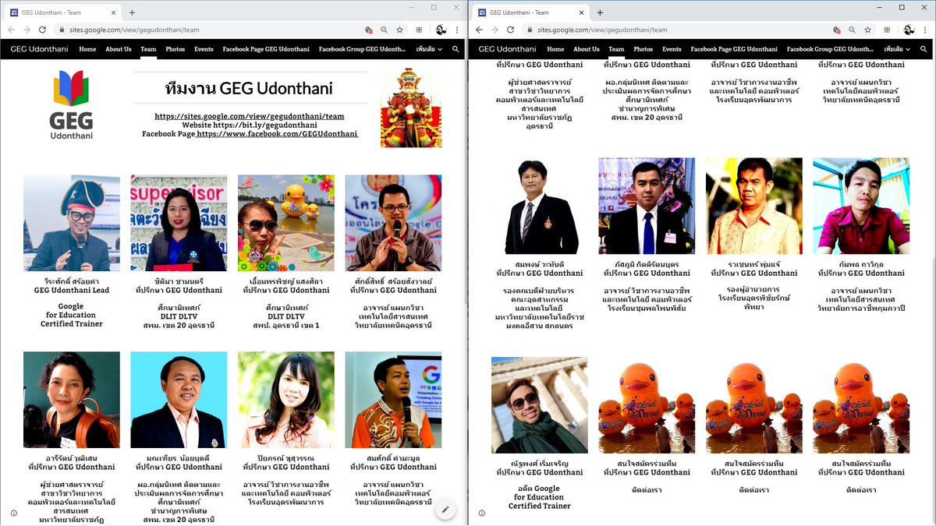Image resolution: width=936 pixels, height=526 pixels.
Task: Open the Facebook Page GEG Udonthani link
Action: (268, 48)
